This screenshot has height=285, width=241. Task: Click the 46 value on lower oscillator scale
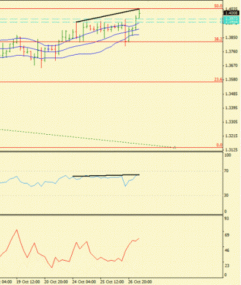pos(227,251)
